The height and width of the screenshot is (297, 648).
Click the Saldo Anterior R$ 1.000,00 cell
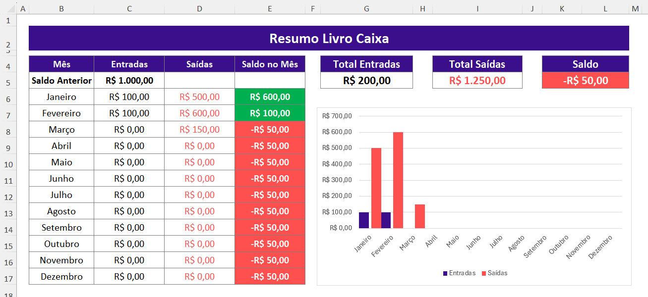[x=129, y=80]
